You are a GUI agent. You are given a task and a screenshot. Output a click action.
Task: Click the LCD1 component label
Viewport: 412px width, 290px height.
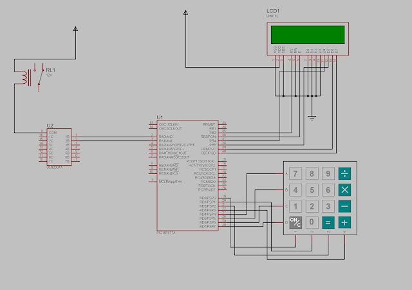coord(273,11)
